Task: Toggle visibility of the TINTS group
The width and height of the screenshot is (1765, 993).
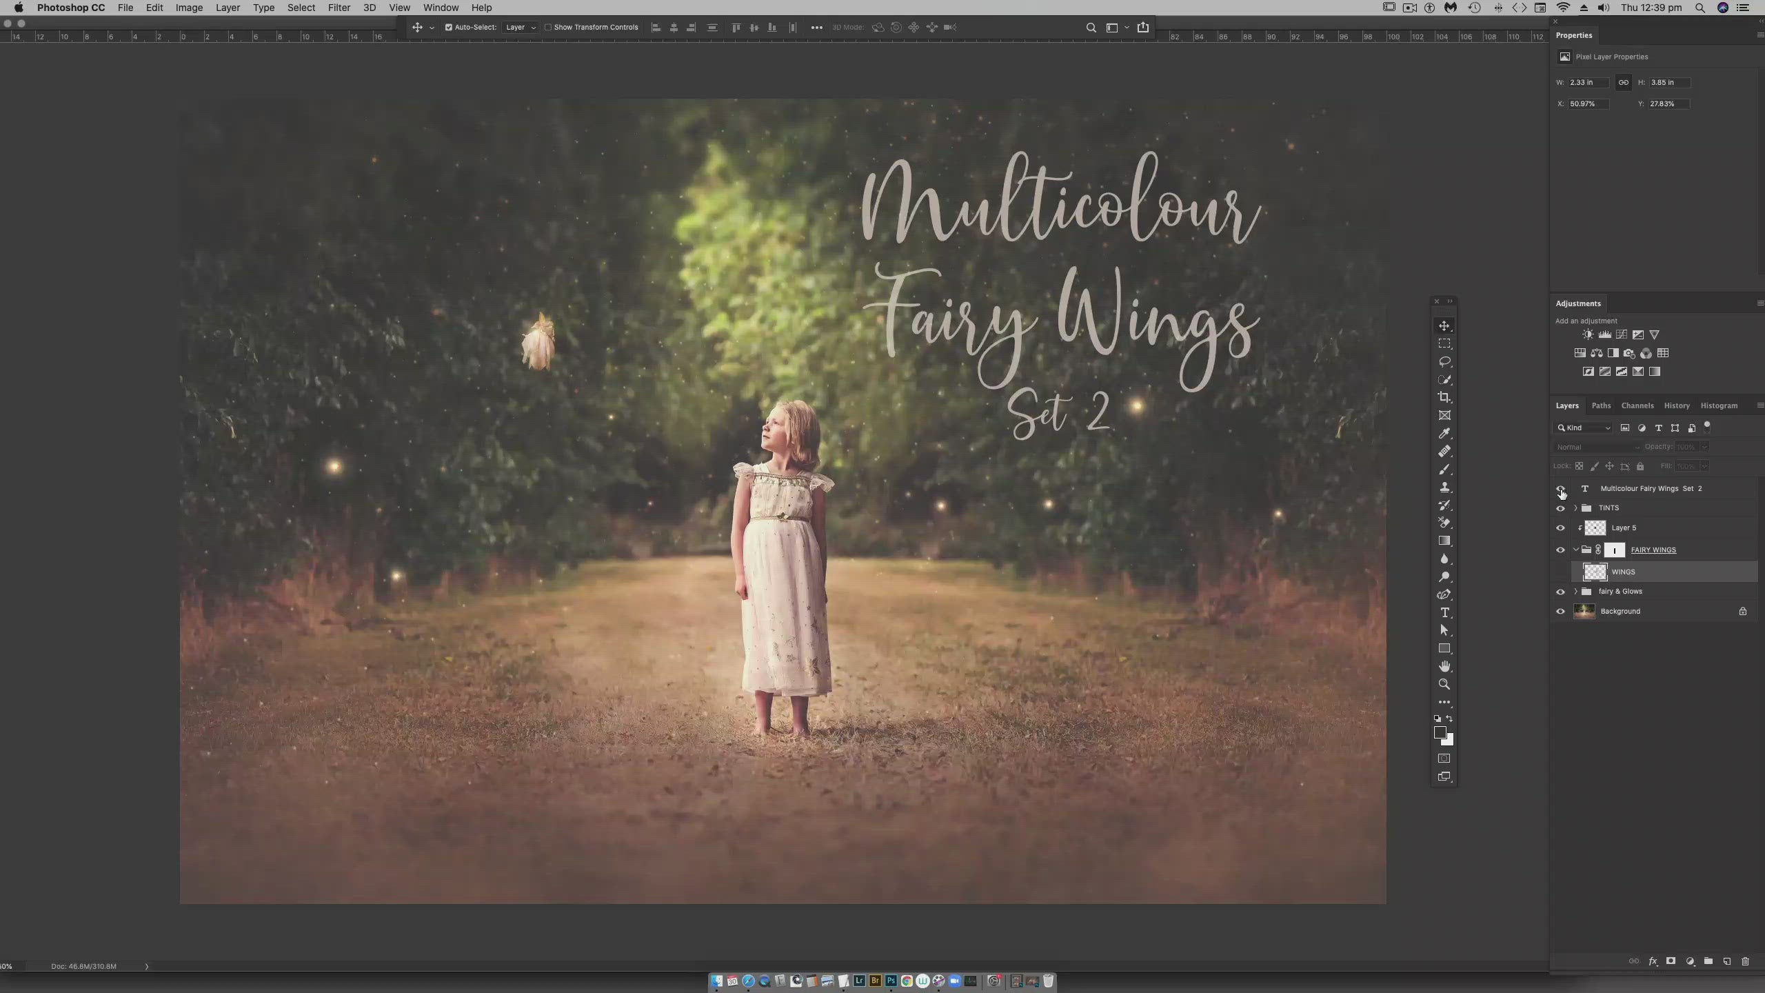Action: click(x=1560, y=508)
